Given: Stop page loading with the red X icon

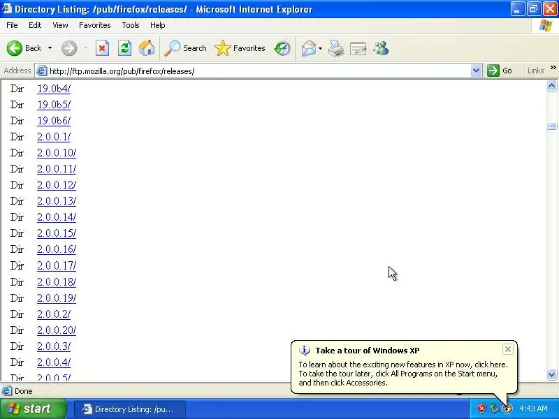Looking at the screenshot, I should [102, 48].
